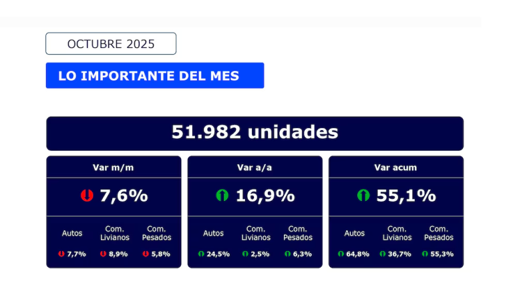The height and width of the screenshot is (299, 513).
Task: Click the OCTUBRE 2025 date box
Action: [111, 44]
